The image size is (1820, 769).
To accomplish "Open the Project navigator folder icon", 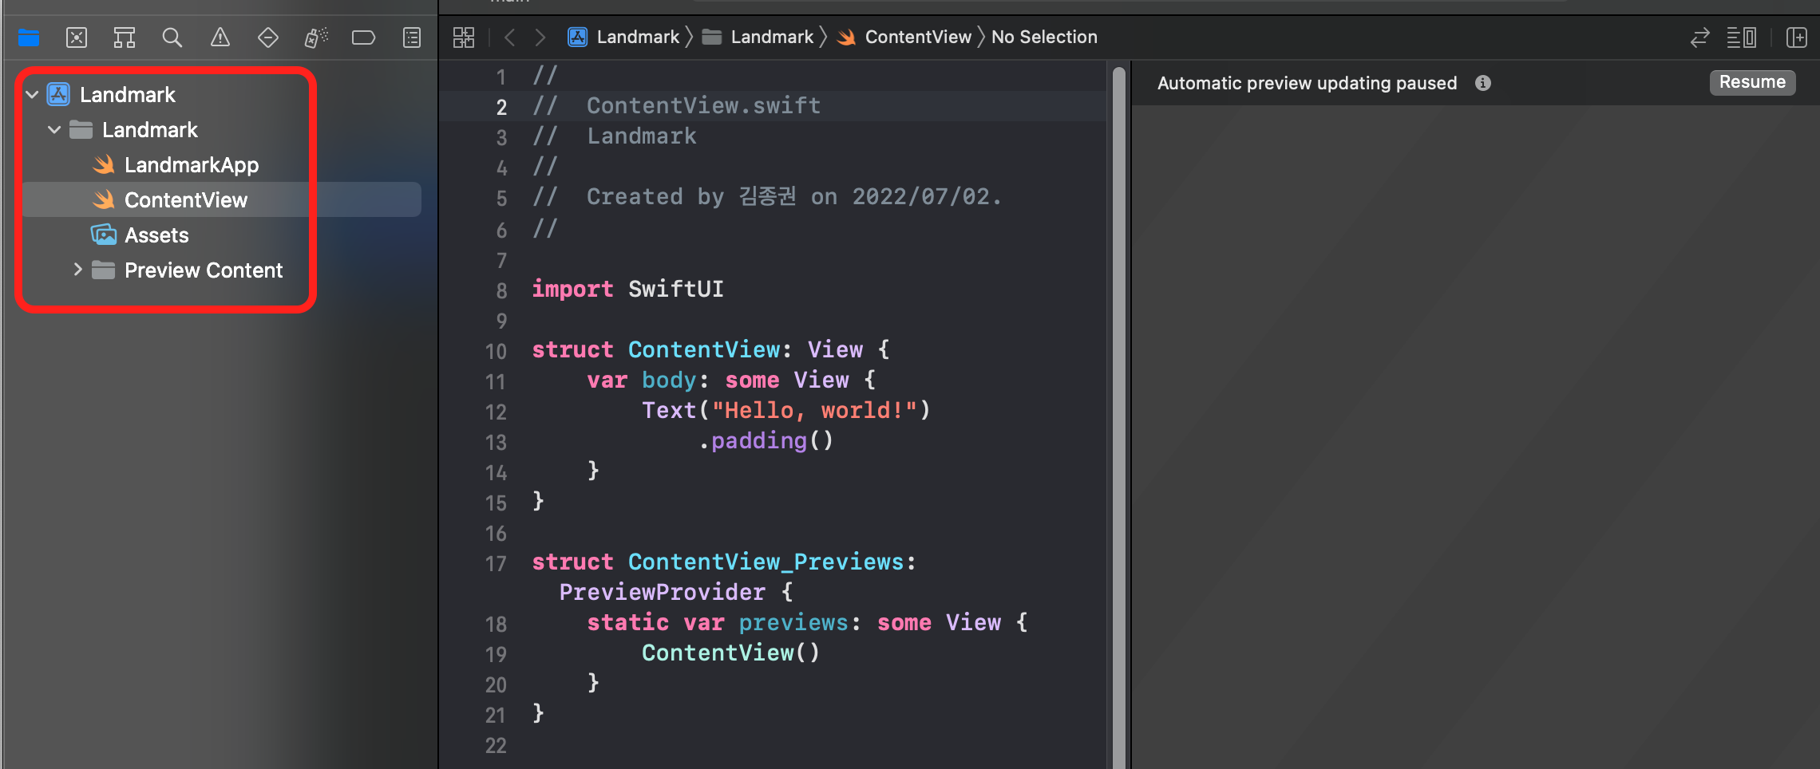I will tap(29, 37).
